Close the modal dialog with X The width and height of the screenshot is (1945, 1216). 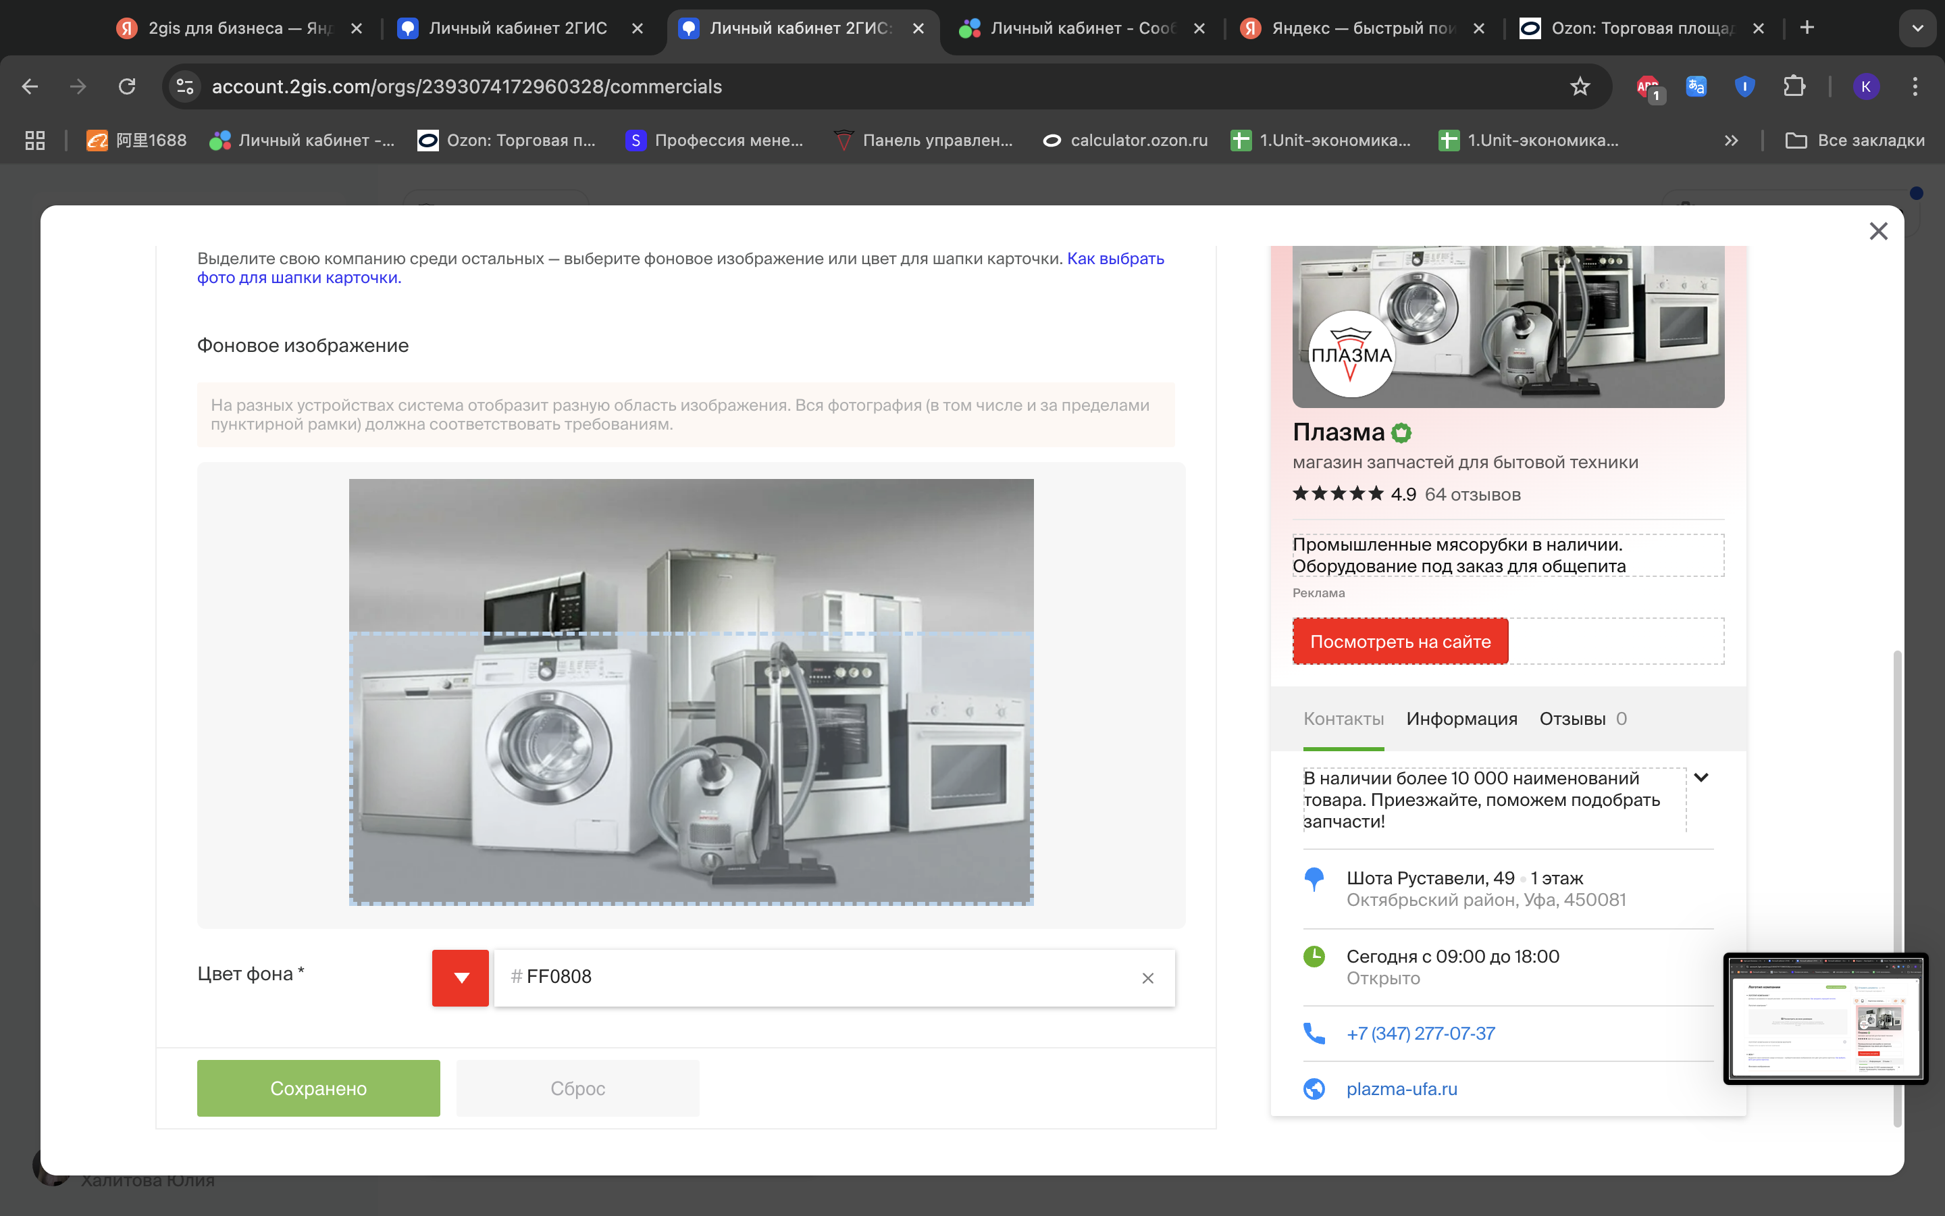[x=1877, y=232]
